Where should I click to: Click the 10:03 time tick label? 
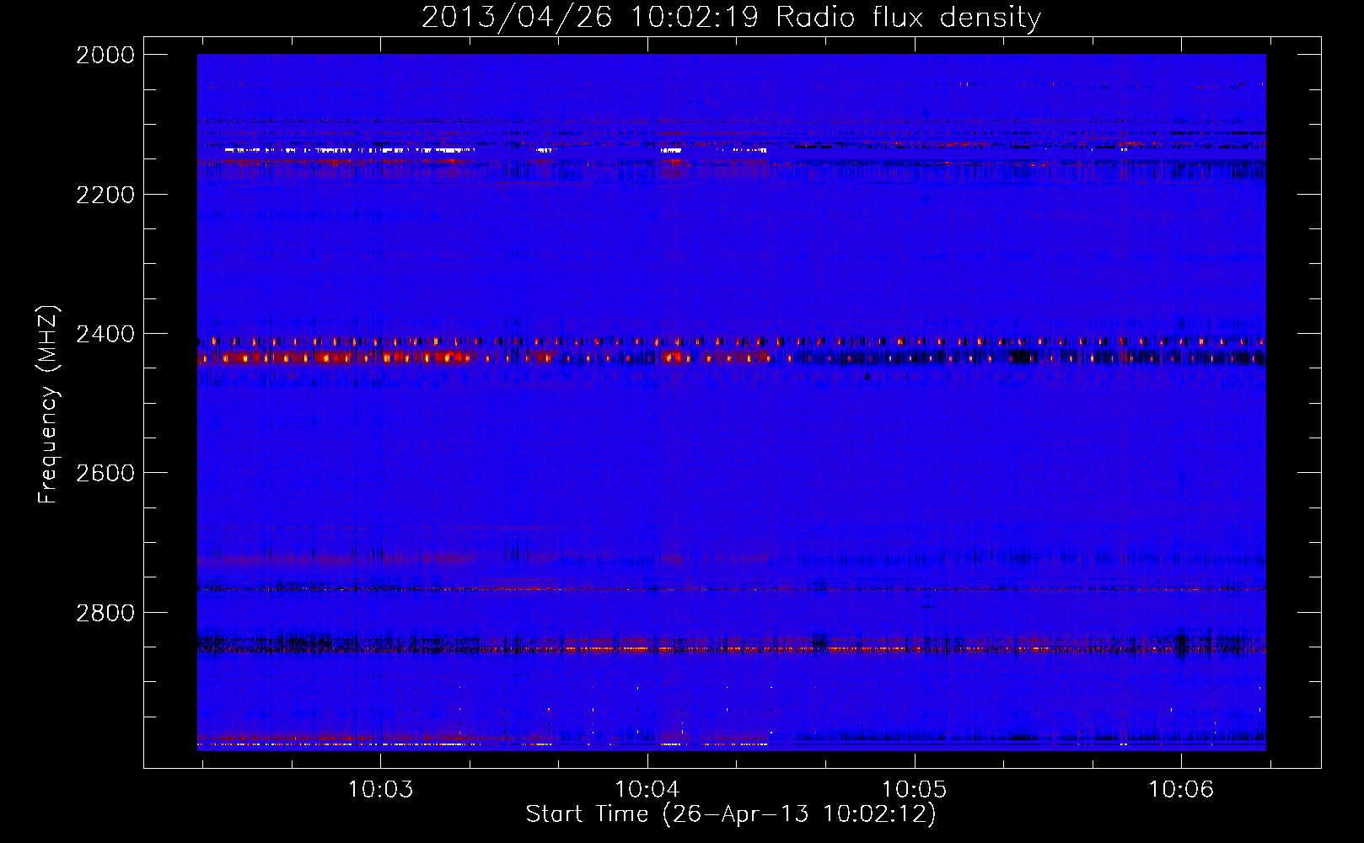[380, 789]
